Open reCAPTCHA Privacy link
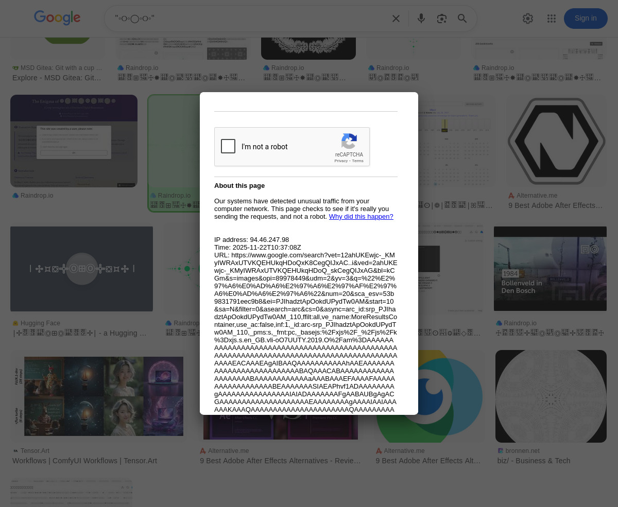This screenshot has height=507, width=618. pos(341,161)
